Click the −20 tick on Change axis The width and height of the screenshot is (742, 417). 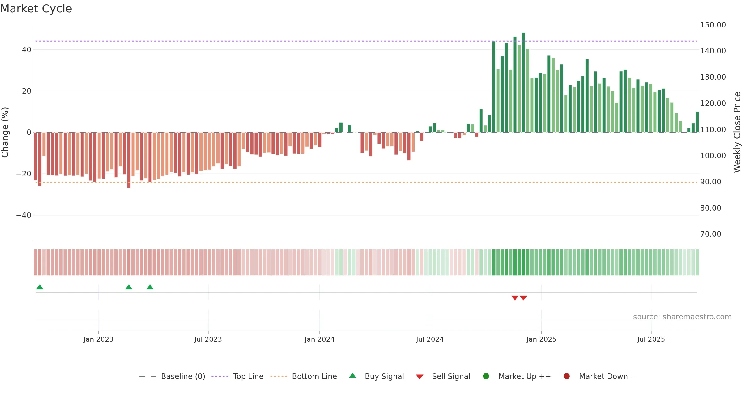(24, 174)
